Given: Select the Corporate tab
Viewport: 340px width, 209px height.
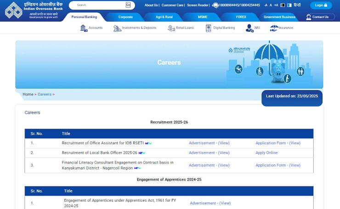Looking at the screenshot, I should (x=125, y=17).
